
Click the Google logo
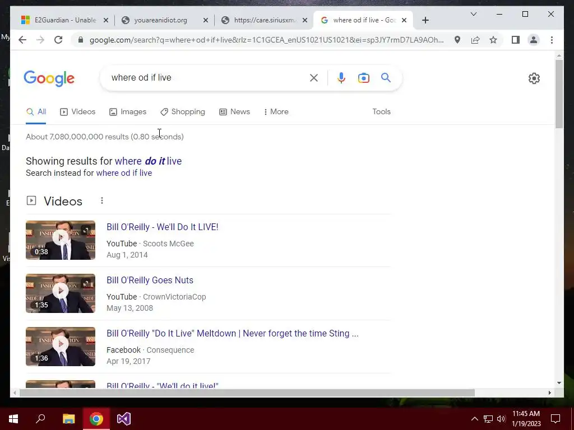pos(49,78)
